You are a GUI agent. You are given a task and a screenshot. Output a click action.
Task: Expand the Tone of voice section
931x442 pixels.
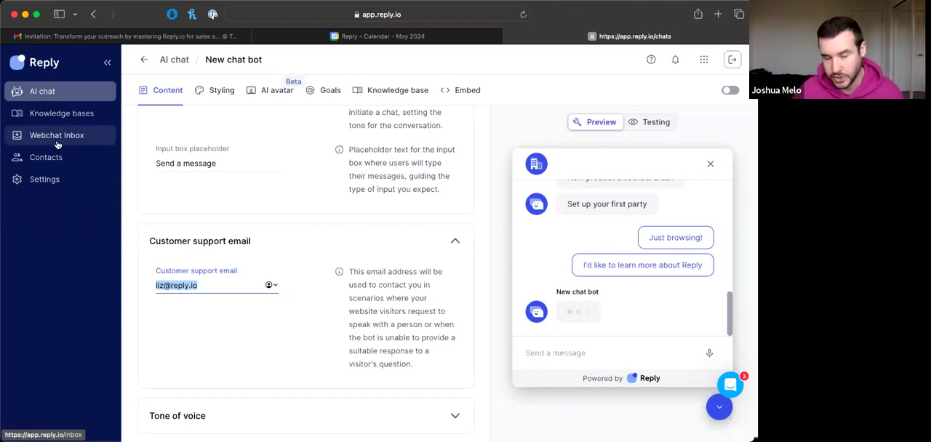pyautogui.click(x=455, y=416)
